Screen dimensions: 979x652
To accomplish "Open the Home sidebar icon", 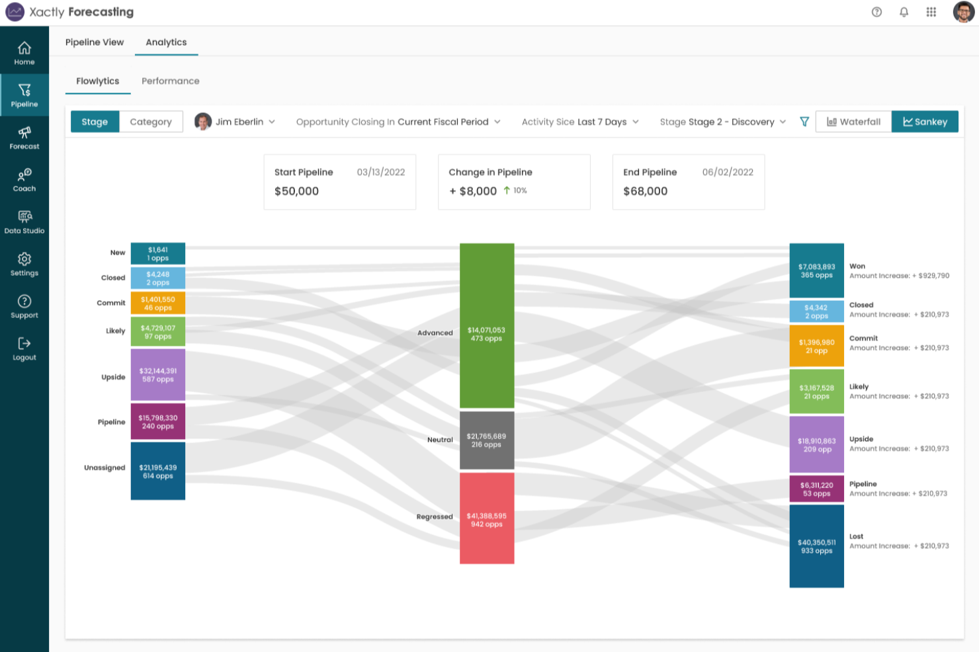I will 24,53.
